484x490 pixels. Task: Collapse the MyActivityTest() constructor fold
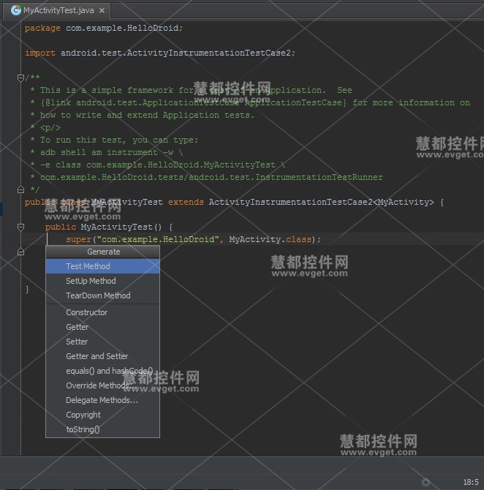[x=20, y=227]
